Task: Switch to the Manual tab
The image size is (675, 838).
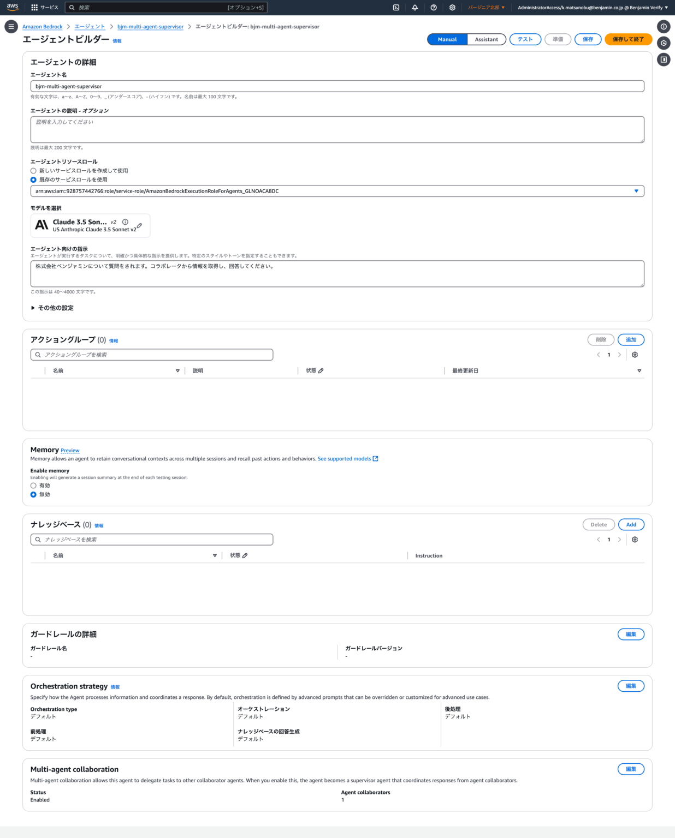Action: (x=447, y=39)
